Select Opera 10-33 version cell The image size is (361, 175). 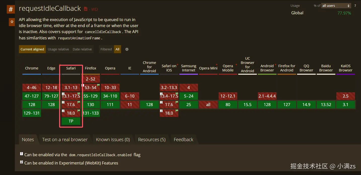click(110, 87)
